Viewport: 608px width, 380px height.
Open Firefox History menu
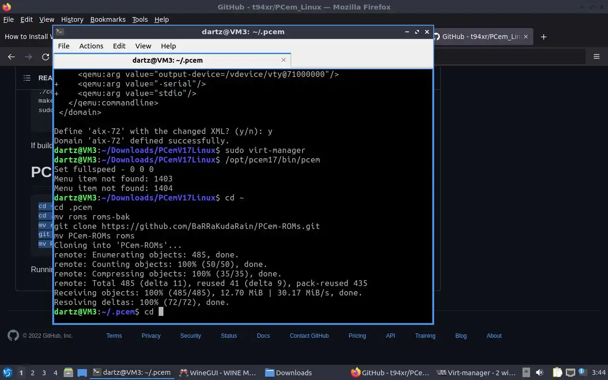pos(72,19)
